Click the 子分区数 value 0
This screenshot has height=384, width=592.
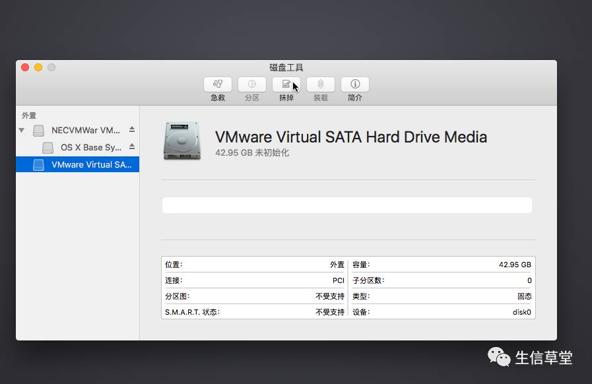pos(529,280)
